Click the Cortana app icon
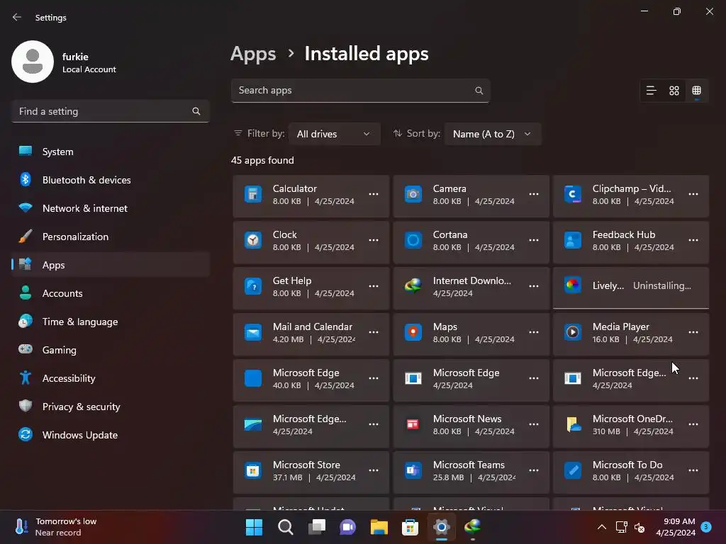 pos(413,240)
